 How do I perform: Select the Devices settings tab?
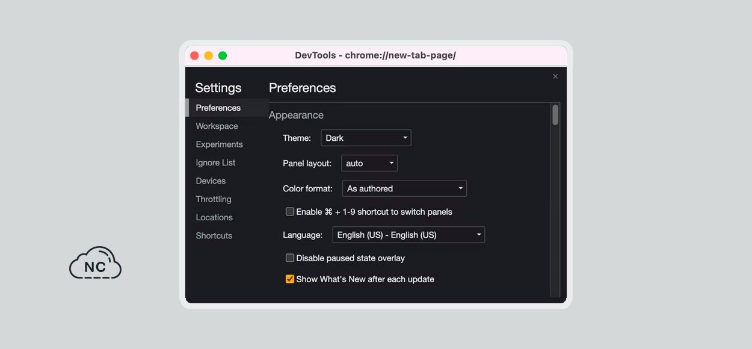click(x=211, y=181)
